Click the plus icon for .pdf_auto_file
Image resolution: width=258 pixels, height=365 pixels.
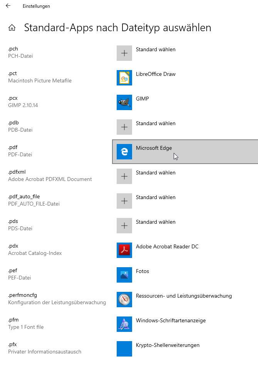pyautogui.click(x=124, y=201)
